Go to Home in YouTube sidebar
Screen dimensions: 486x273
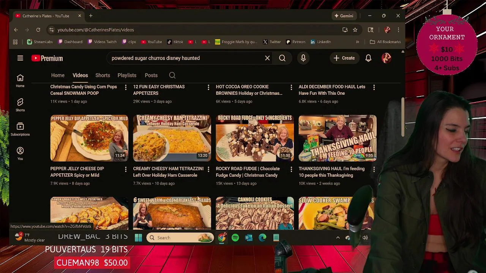click(x=20, y=80)
